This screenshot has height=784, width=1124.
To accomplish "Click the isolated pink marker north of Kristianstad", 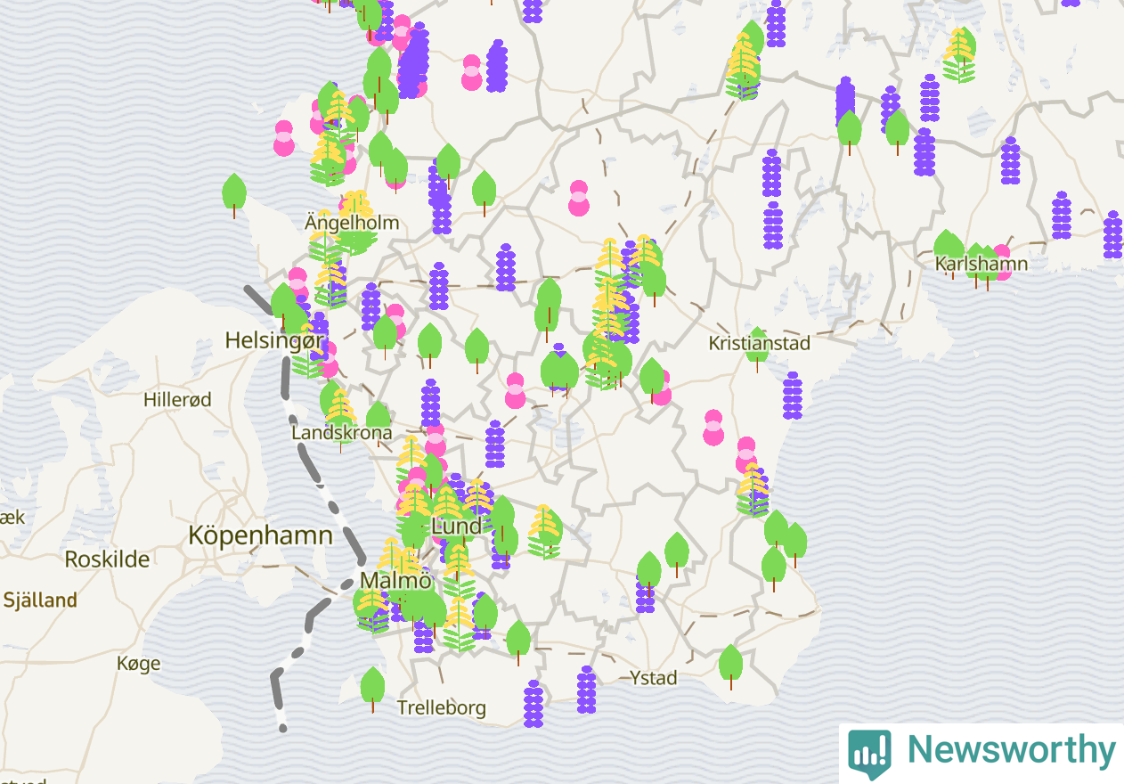I will click(x=579, y=198).
